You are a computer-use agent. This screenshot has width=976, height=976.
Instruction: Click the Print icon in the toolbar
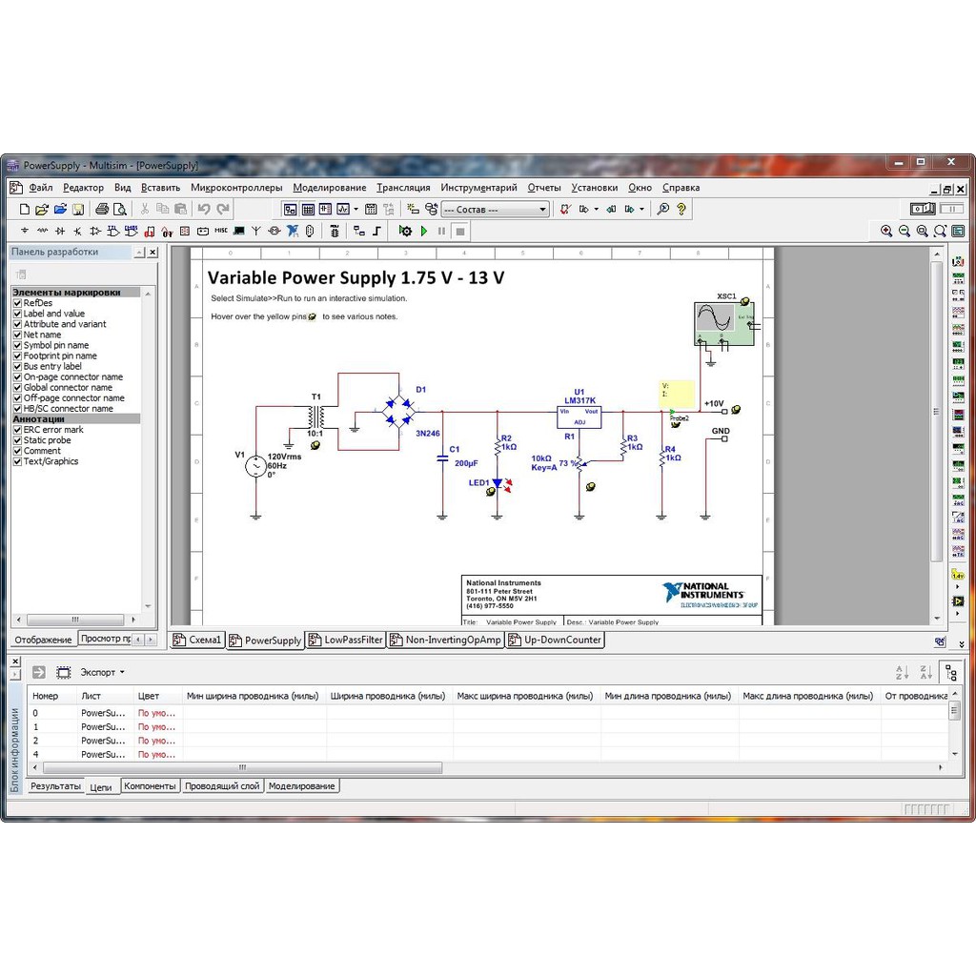click(102, 209)
